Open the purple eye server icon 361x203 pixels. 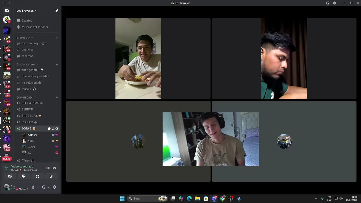7,138
